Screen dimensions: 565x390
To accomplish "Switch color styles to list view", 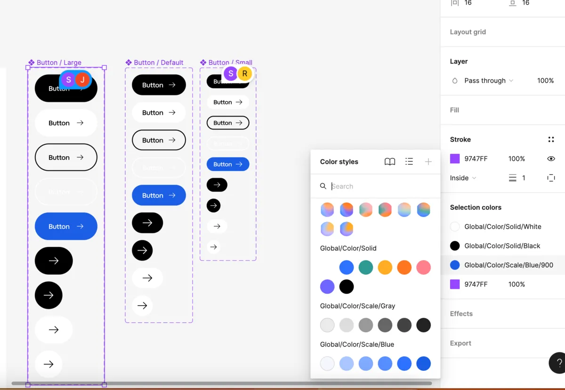I will click(409, 162).
